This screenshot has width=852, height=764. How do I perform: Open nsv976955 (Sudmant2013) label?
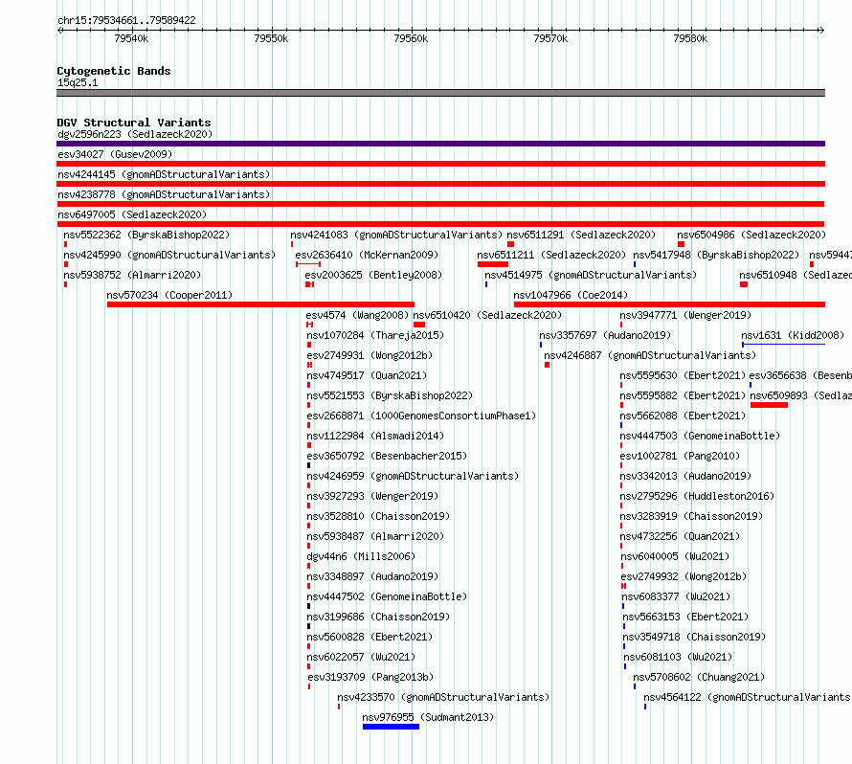[x=428, y=717]
